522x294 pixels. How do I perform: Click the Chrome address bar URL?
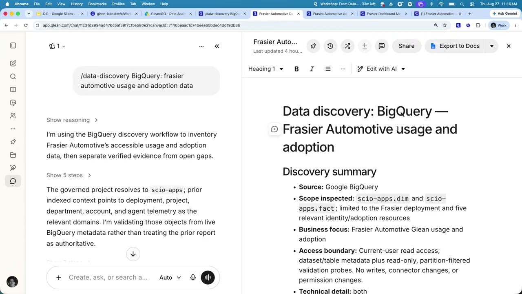(142, 25)
